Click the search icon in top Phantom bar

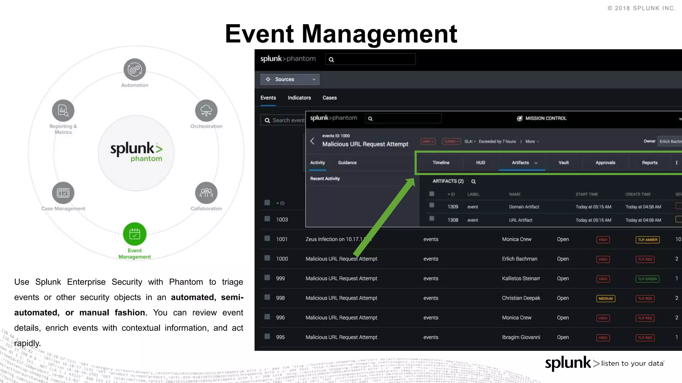[331, 60]
